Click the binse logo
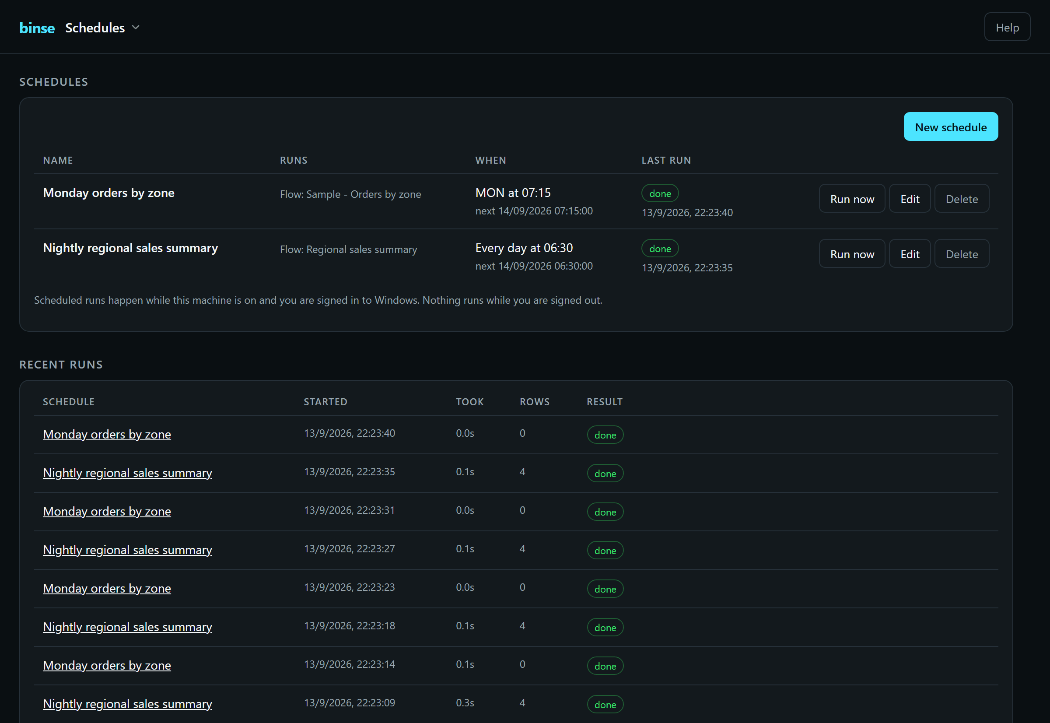Viewport: 1050px width, 723px height. pyautogui.click(x=37, y=28)
